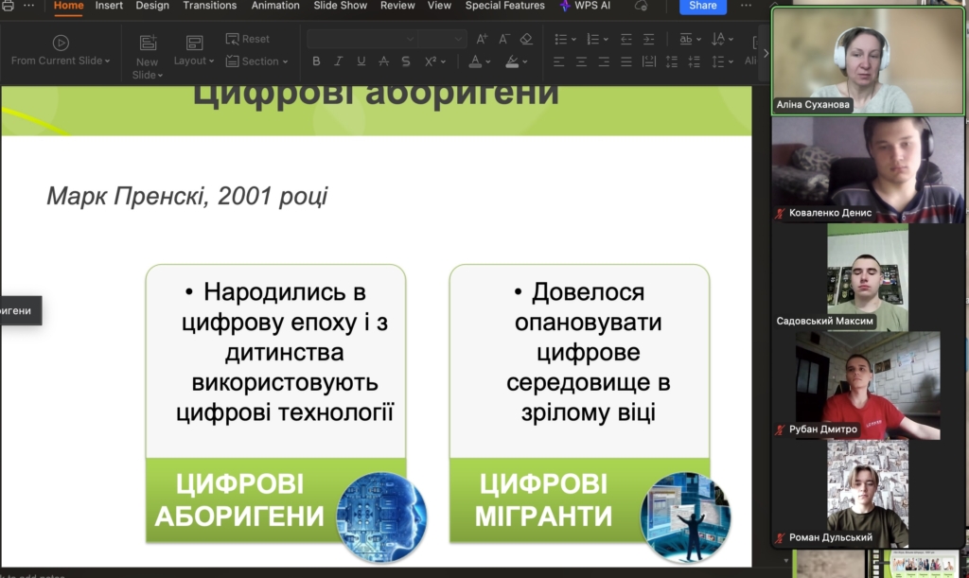Screen dimensions: 969x578
Task: Click the print icon in top bar
Action: pyautogui.click(x=8, y=6)
